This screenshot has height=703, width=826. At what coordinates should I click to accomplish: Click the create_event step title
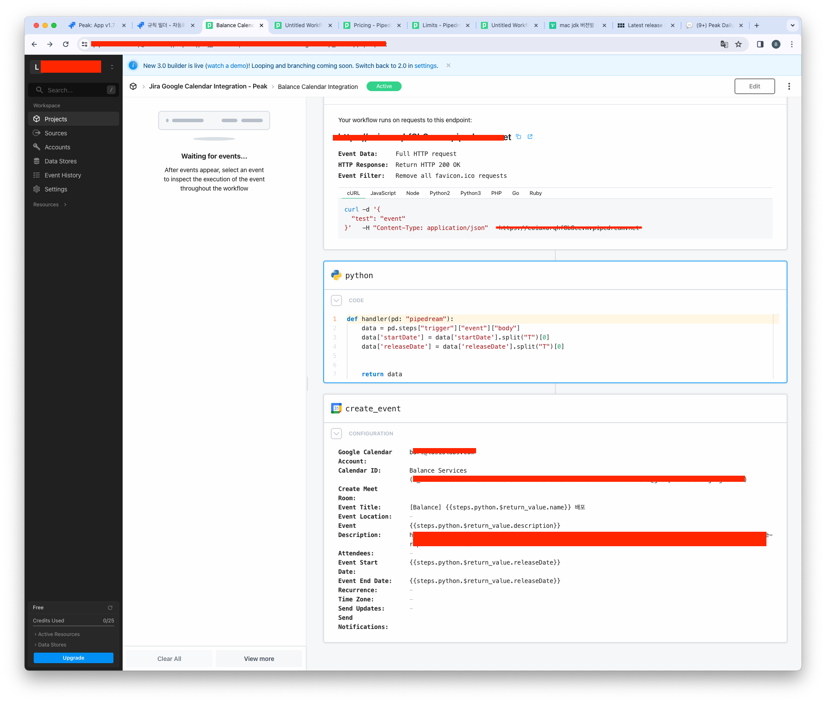tap(373, 408)
